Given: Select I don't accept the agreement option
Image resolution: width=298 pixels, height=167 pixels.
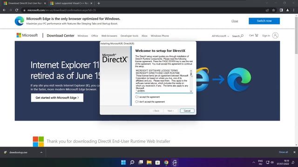Looking at the screenshot, I should pos(136,102).
